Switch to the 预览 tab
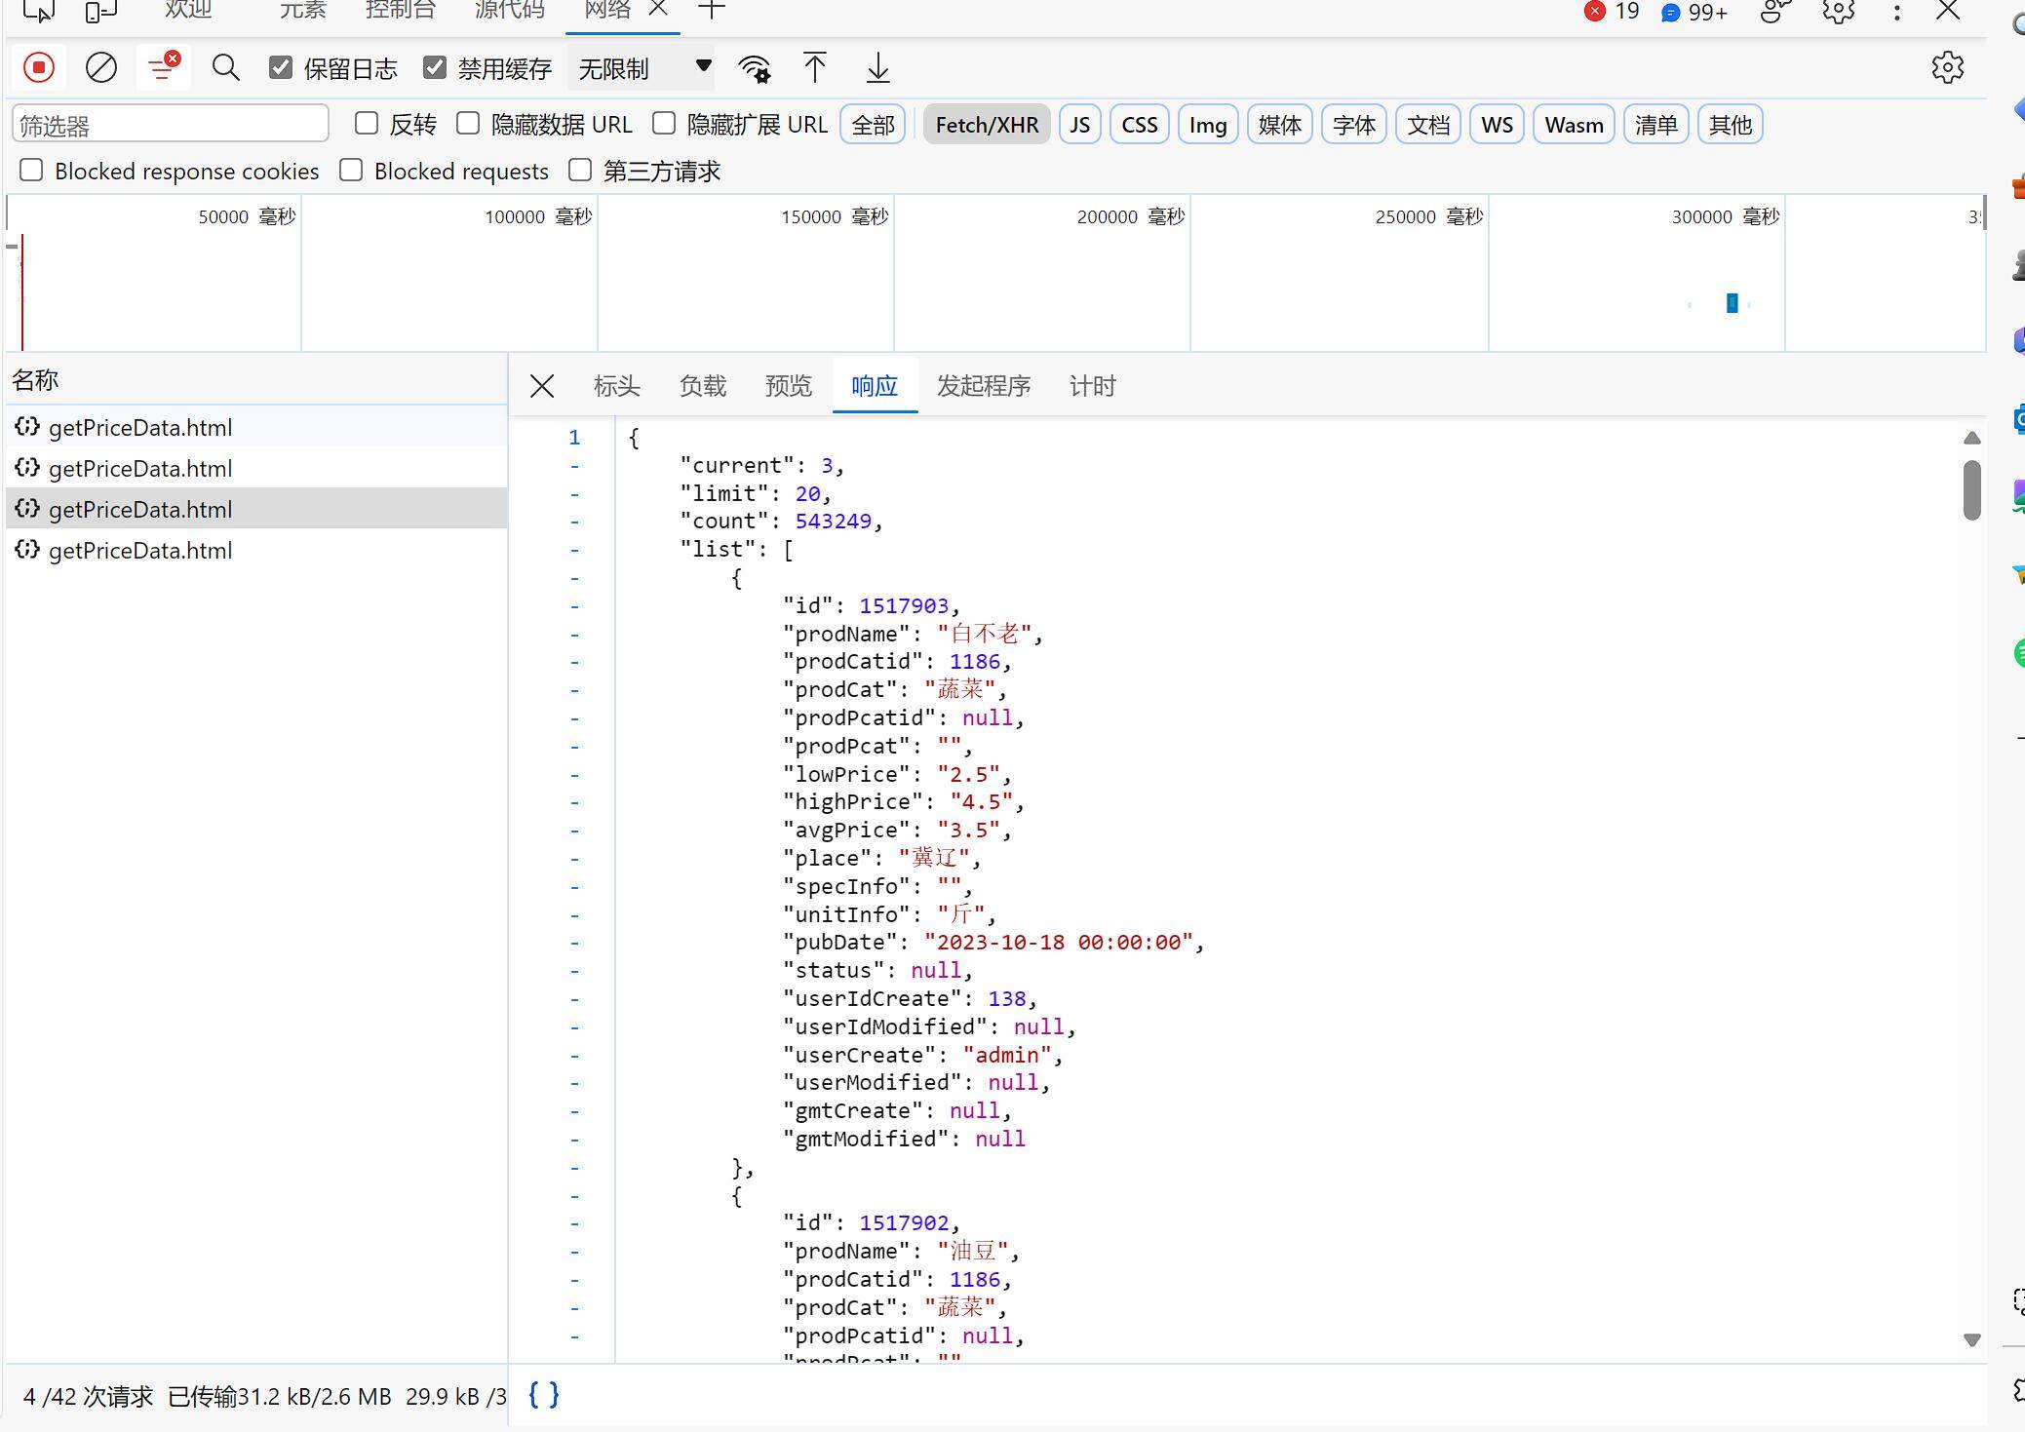 click(x=788, y=386)
